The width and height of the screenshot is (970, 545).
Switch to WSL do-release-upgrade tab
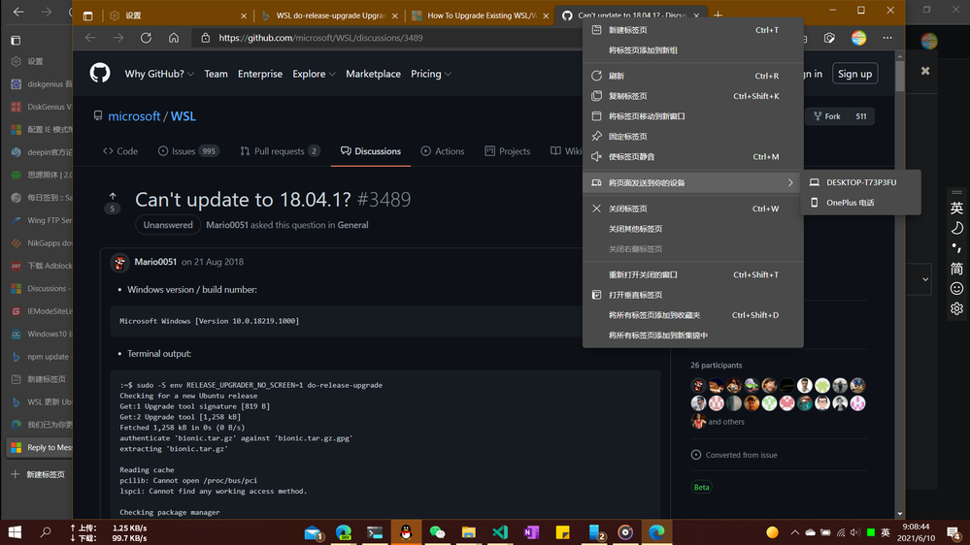[x=328, y=16]
